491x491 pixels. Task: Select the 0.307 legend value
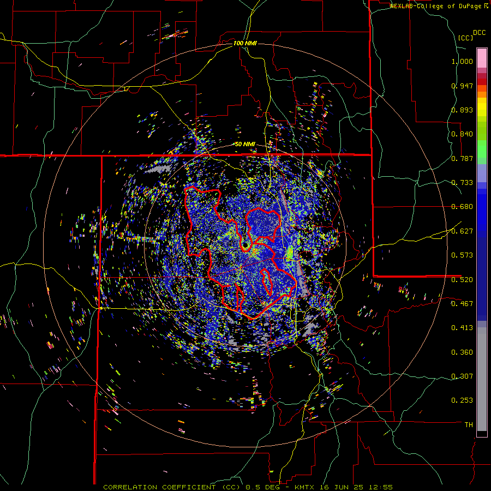pos(462,376)
